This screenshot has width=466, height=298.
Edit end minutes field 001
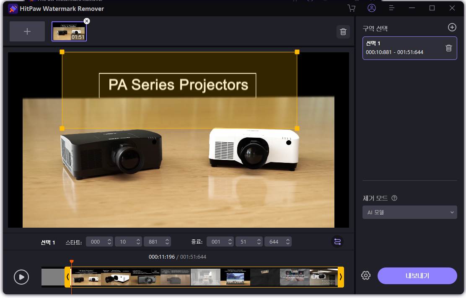coord(216,241)
